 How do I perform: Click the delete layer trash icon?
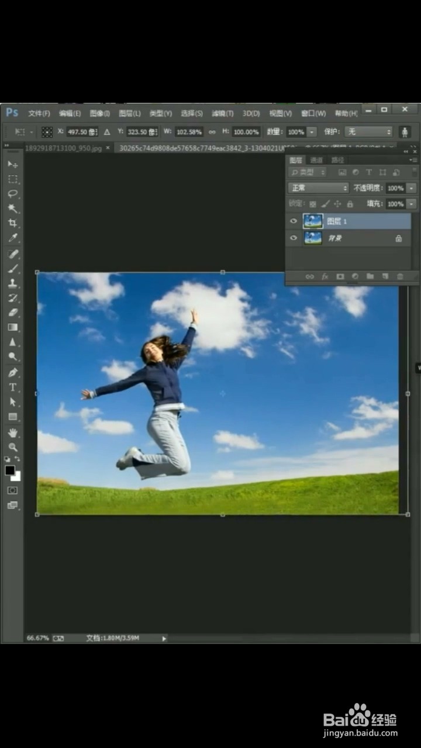coord(400,276)
